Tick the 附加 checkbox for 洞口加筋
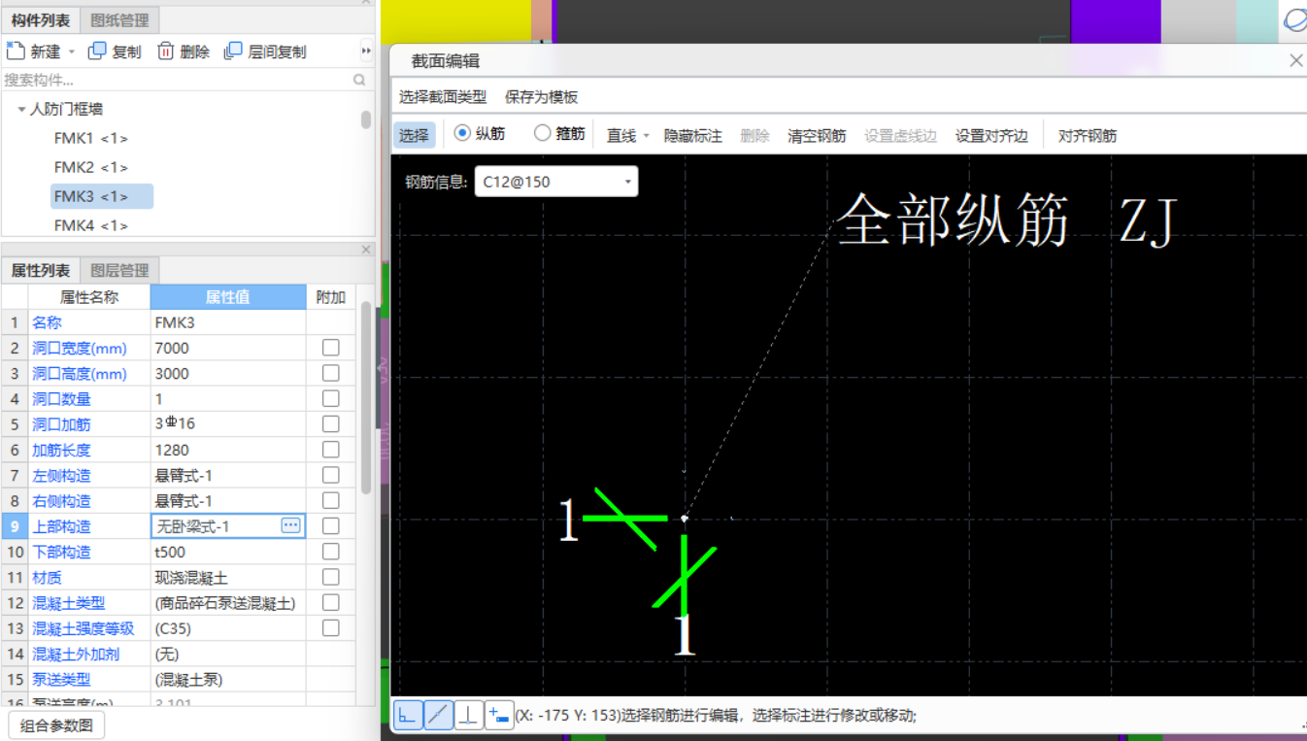Screen dimensions: 1307x741 331,424
